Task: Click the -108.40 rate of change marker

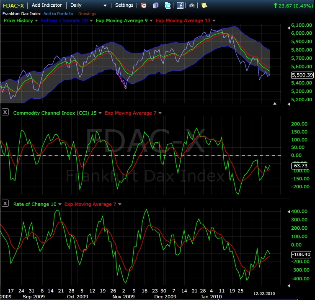Action: 301,254
